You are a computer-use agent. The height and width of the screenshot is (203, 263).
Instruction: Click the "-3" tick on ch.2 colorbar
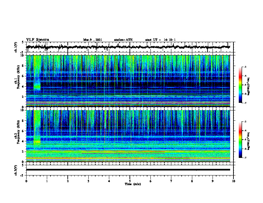245,122
